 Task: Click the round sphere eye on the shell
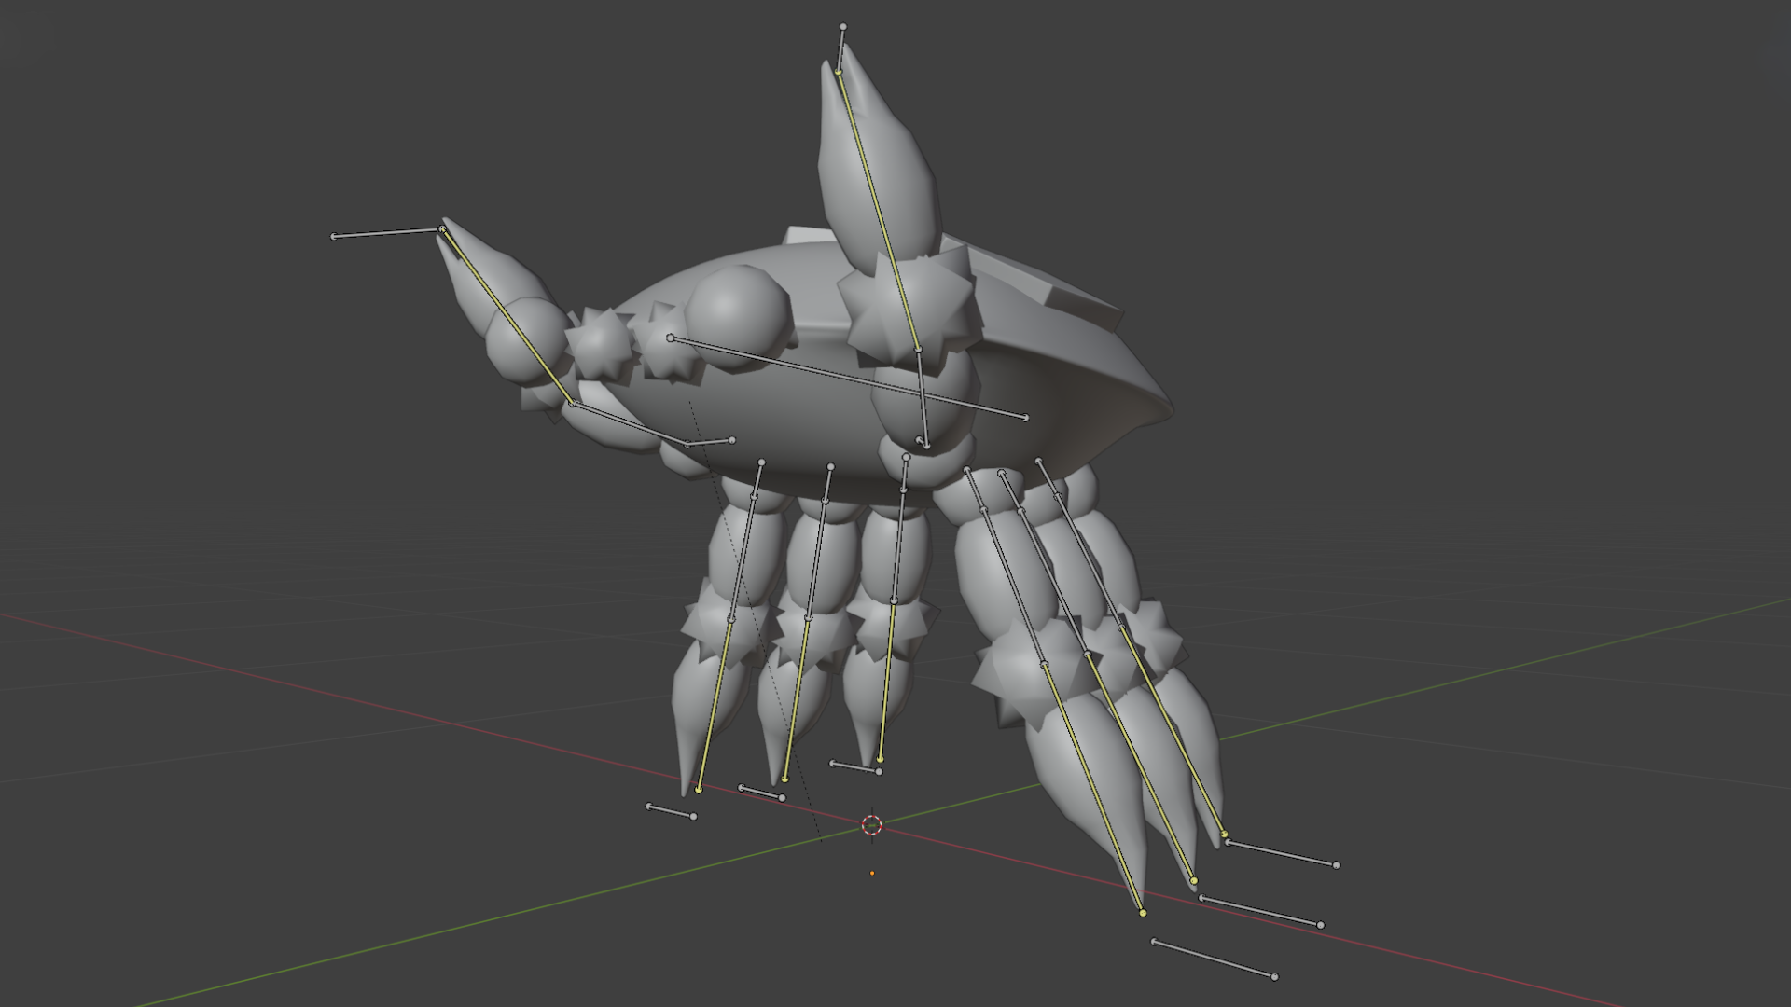click(739, 318)
